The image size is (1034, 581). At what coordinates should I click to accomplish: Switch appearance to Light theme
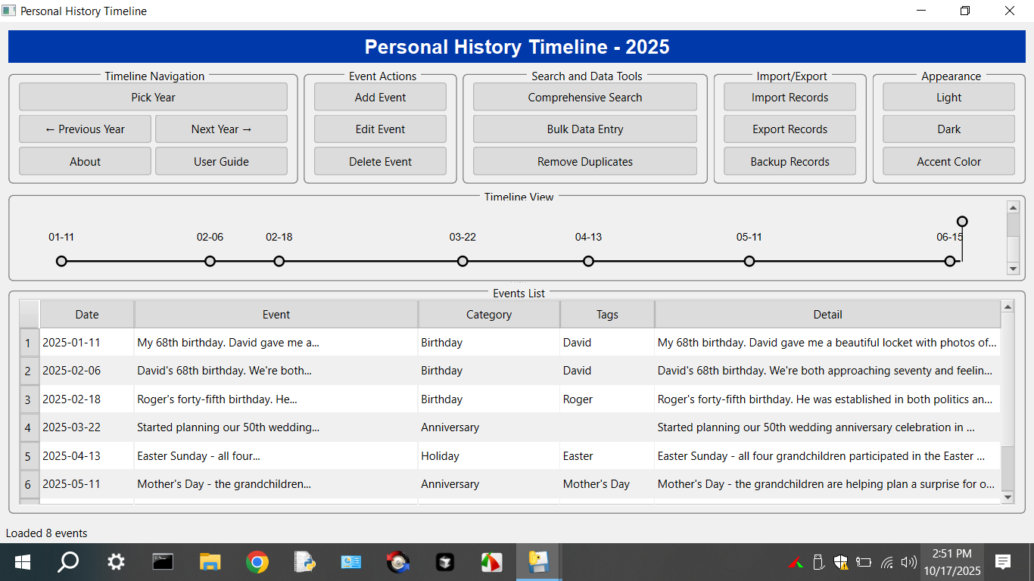pyautogui.click(x=948, y=98)
